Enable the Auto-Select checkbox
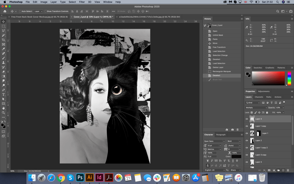The height and width of the screenshot is (184, 294). 20,11
